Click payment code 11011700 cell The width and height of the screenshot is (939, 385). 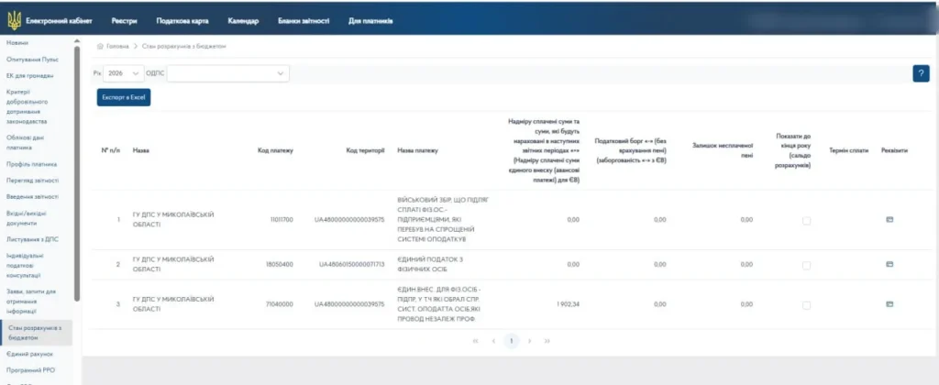click(281, 220)
